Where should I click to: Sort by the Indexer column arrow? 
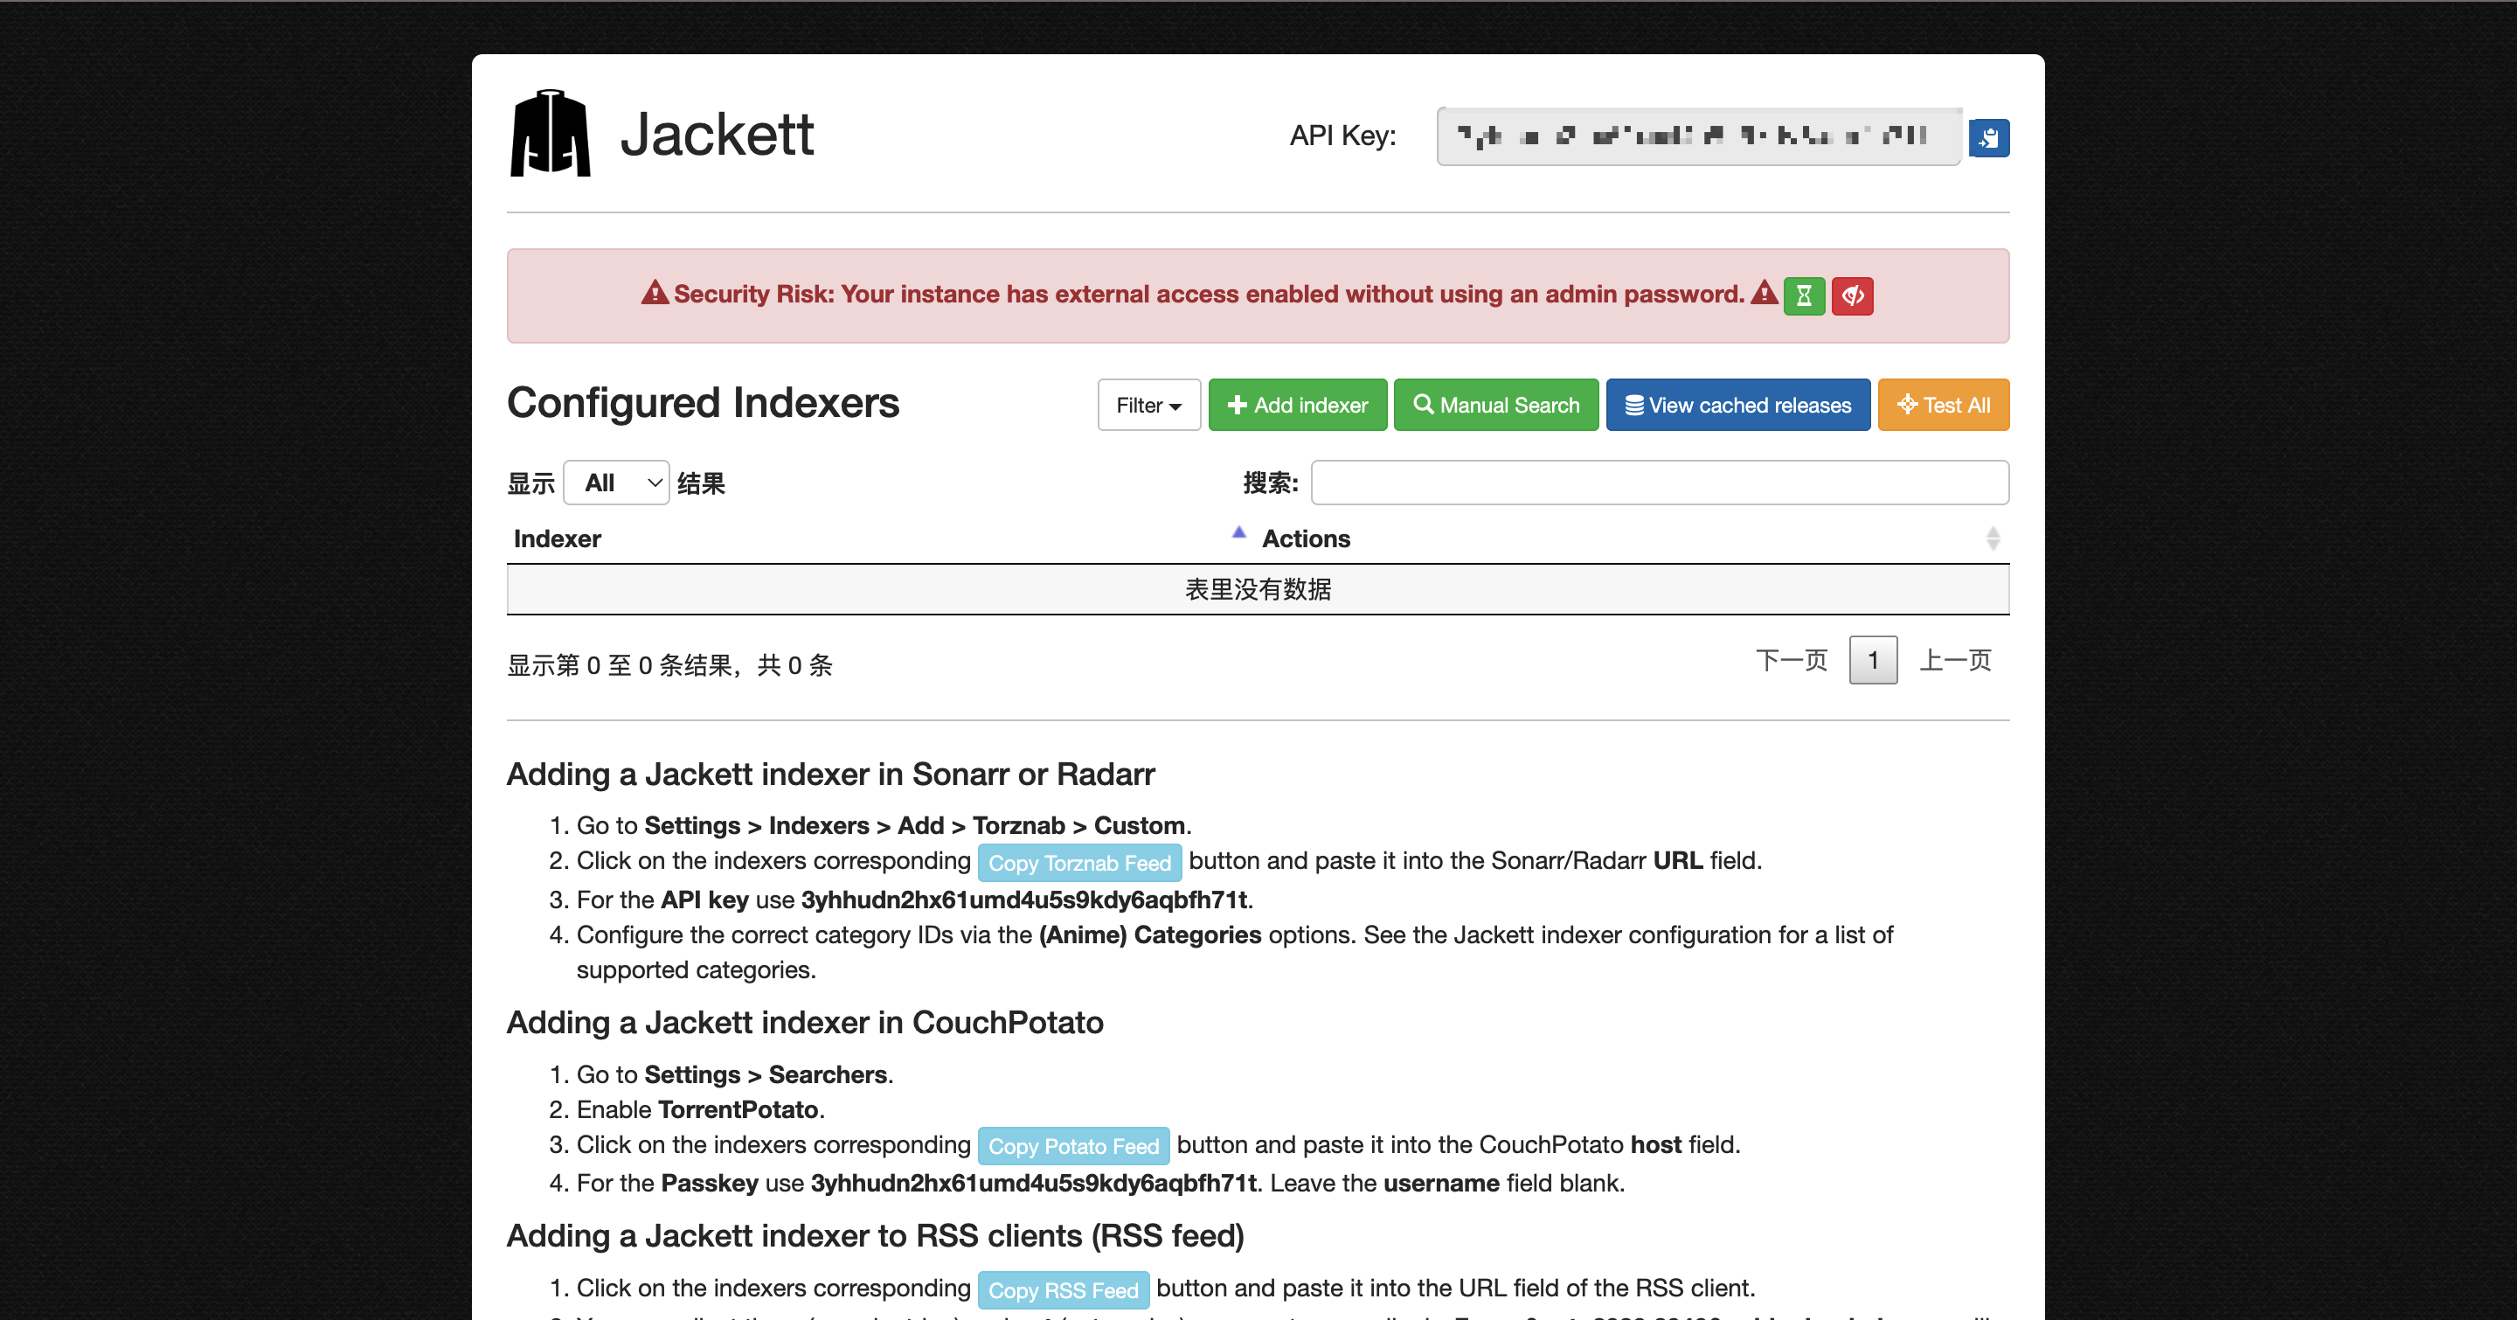coord(1238,533)
